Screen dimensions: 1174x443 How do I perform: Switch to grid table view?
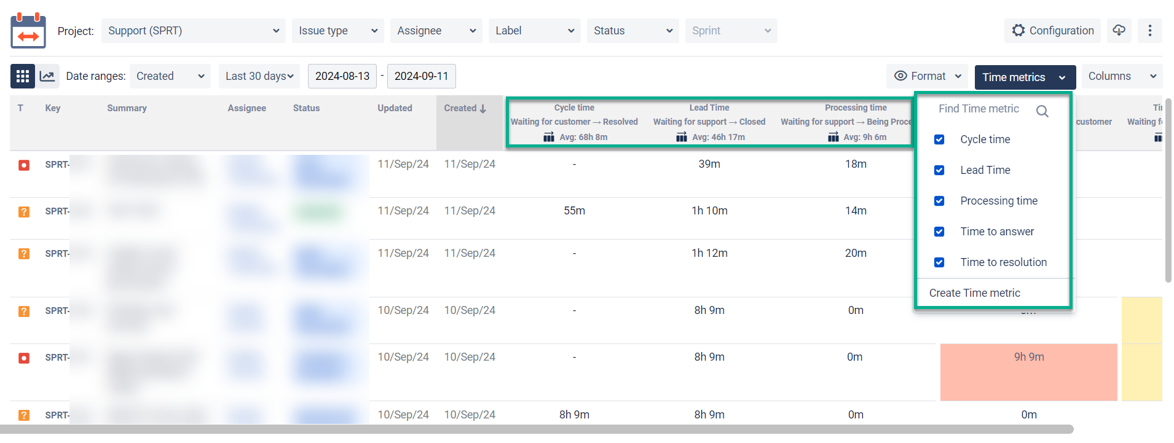tap(23, 76)
